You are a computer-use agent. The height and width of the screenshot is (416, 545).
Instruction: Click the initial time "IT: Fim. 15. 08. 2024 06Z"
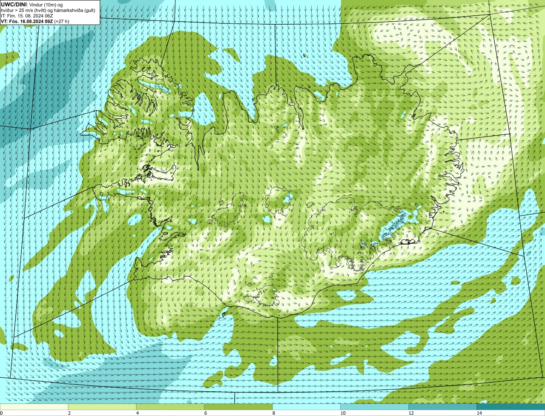tap(27, 15)
